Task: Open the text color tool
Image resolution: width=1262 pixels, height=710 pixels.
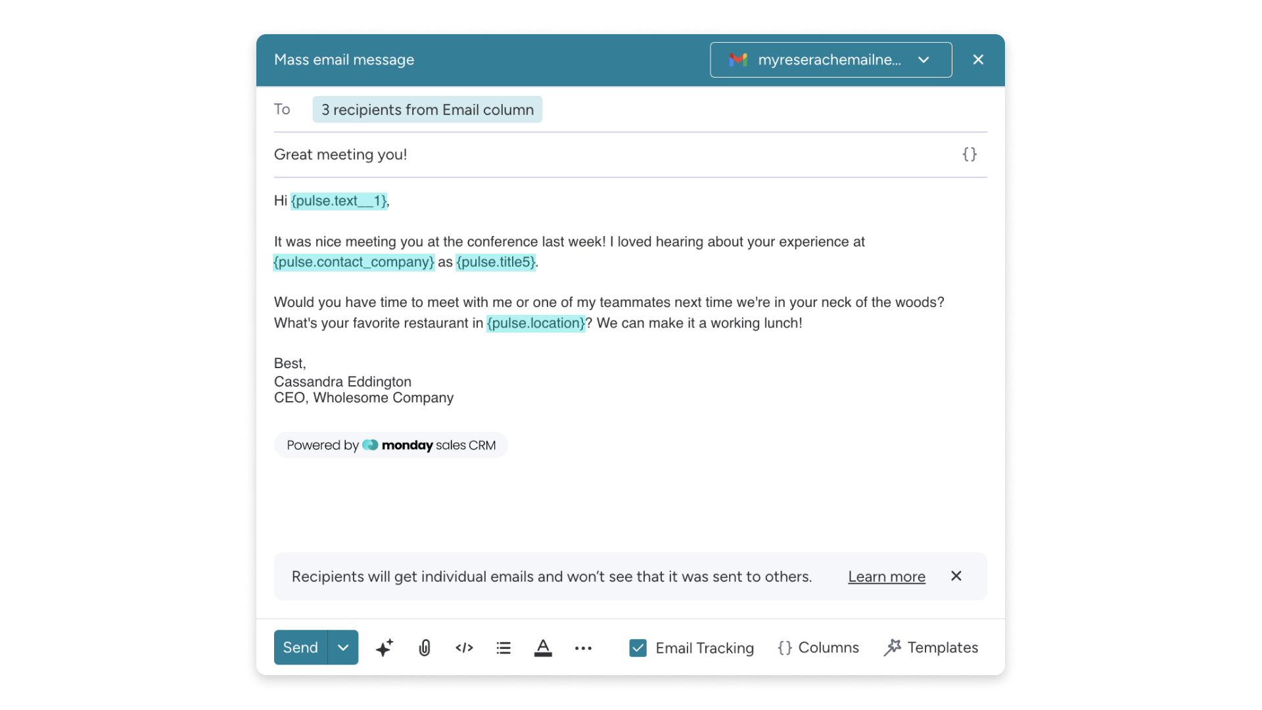Action: [544, 648]
